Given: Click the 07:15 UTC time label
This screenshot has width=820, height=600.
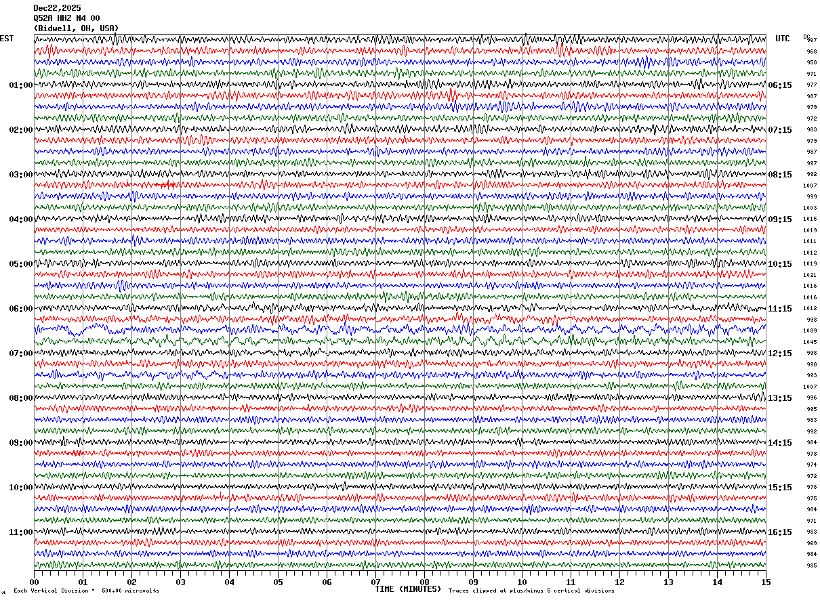Looking at the screenshot, I should pos(780,130).
